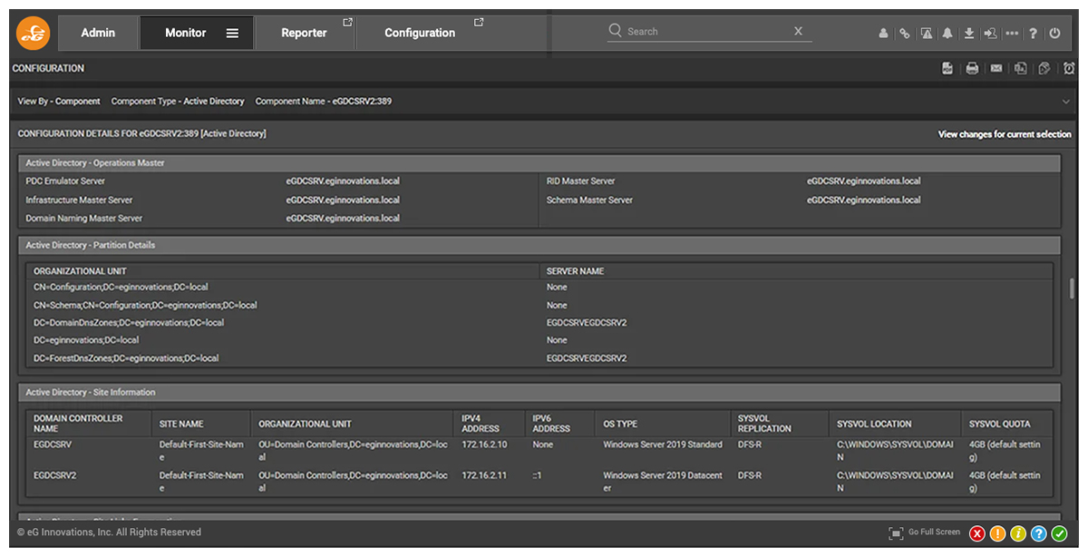Click the chain link icon in header
Screen dimensions: 1088x557
pos(904,34)
